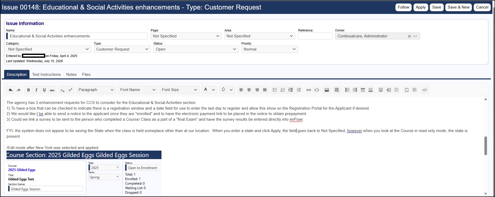The image size is (495, 197).
Task: Switch to the Files tab
Action: tap(86, 75)
